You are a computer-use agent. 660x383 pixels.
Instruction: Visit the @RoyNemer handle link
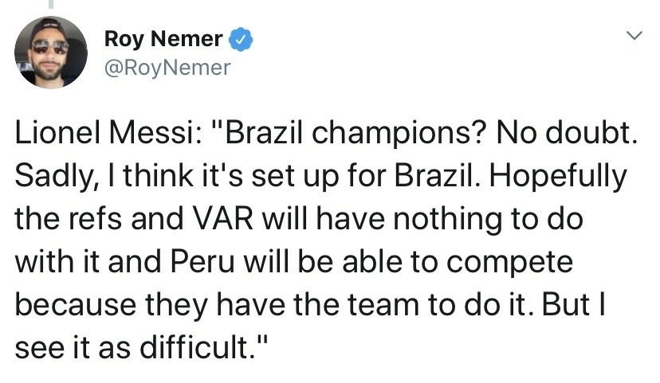click(x=167, y=68)
